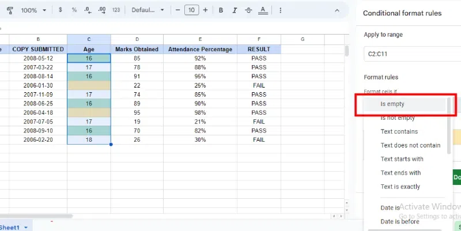Click the marks cell showing 91

click(x=137, y=77)
